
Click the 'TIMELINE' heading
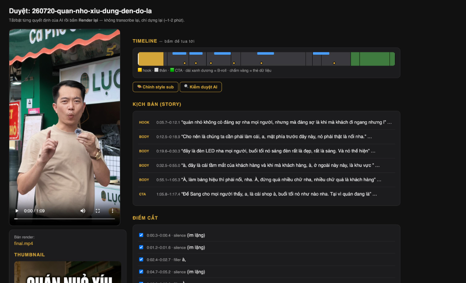145,41
